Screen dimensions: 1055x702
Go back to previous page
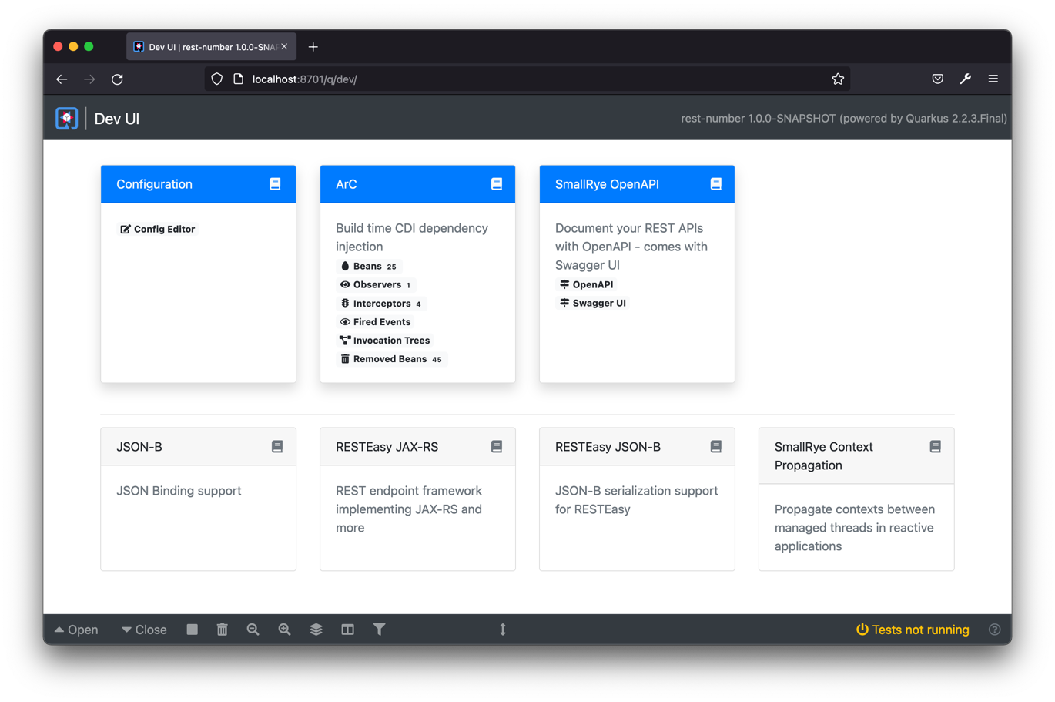[x=62, y=79]
